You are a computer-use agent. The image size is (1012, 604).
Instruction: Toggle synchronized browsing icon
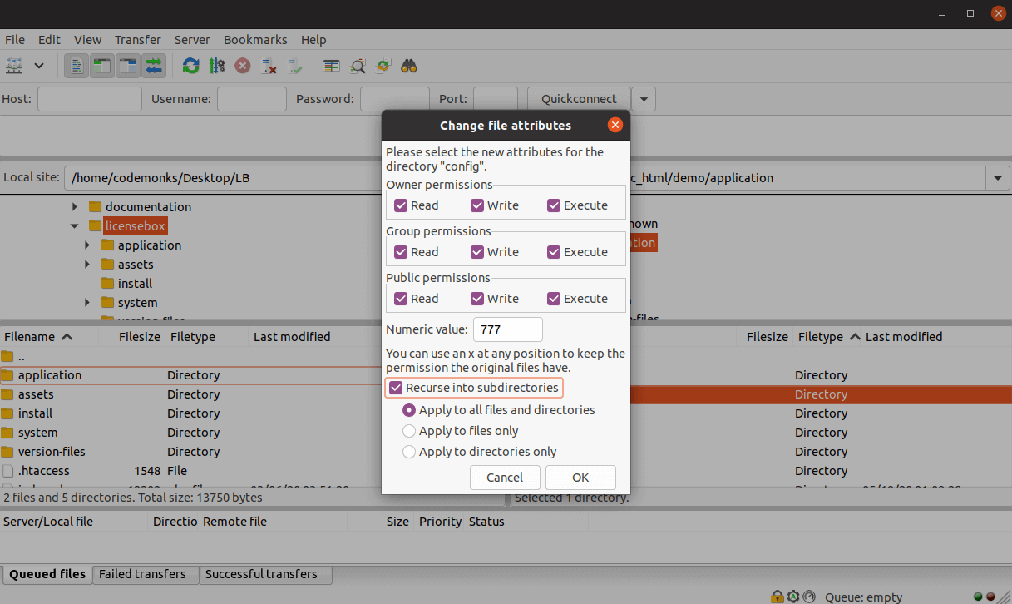tap(383, 65)
